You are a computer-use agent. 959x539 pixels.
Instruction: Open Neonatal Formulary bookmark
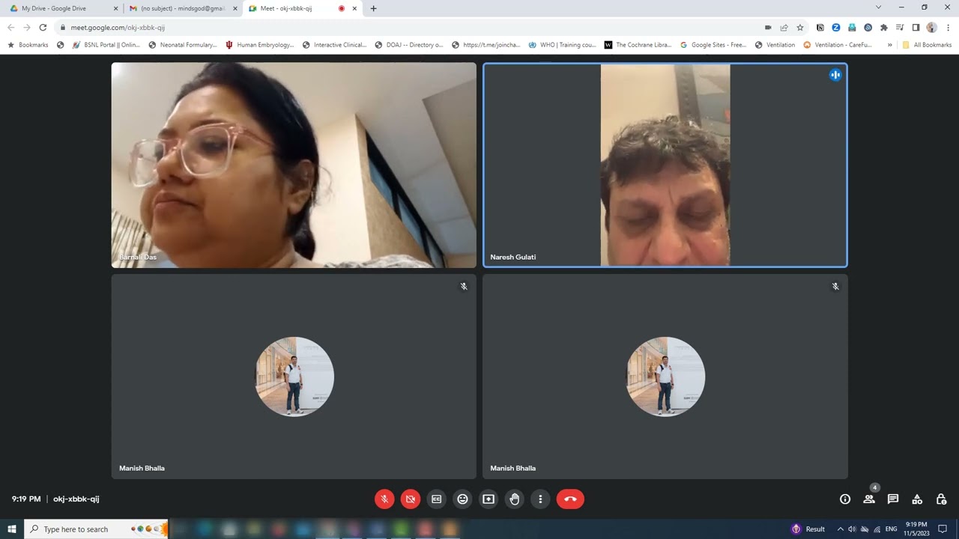(184, 45)
